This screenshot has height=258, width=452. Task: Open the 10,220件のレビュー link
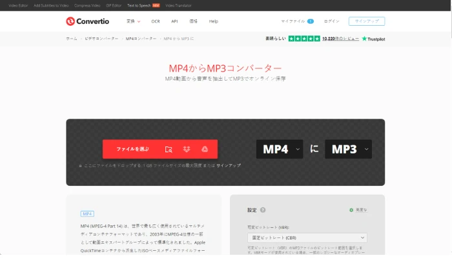340,39
